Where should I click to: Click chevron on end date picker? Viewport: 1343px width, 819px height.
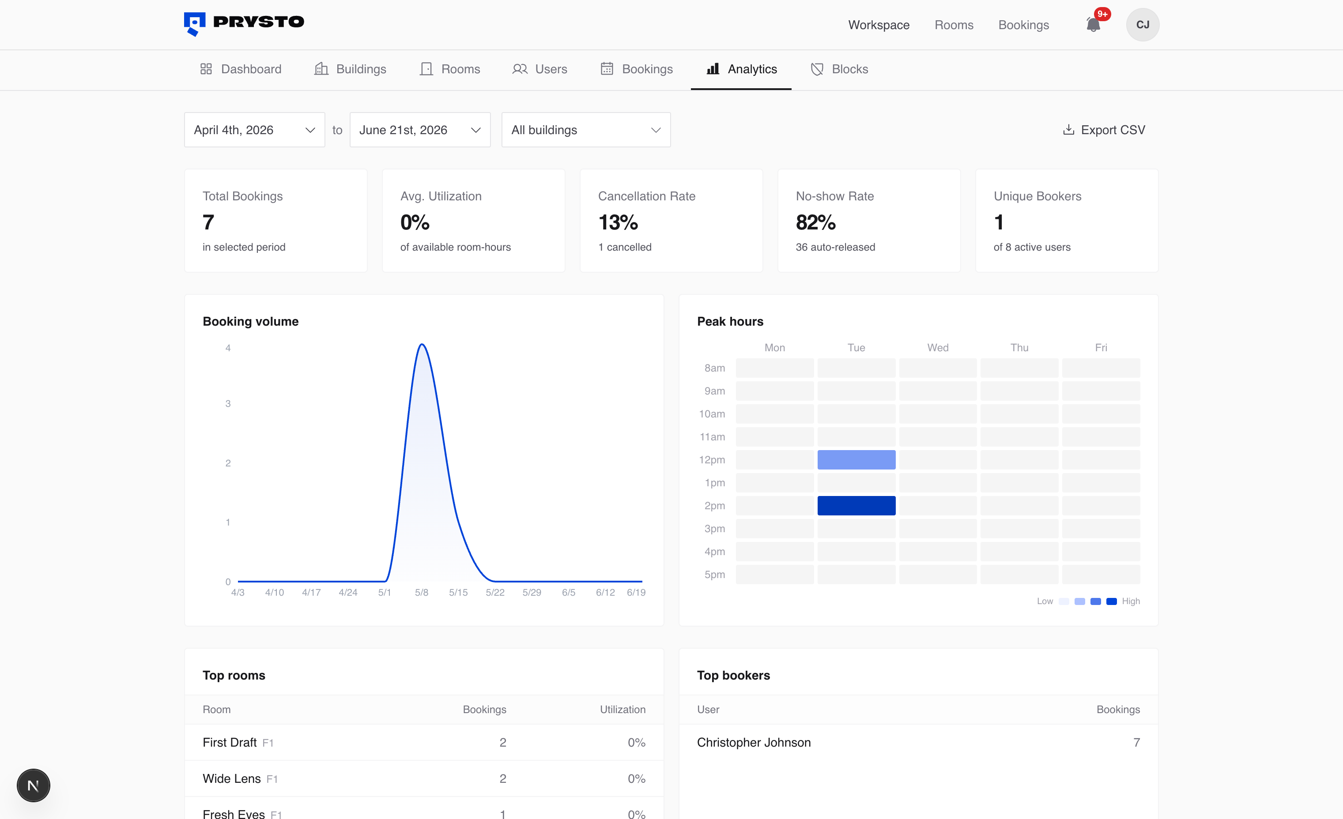point(475,130)
